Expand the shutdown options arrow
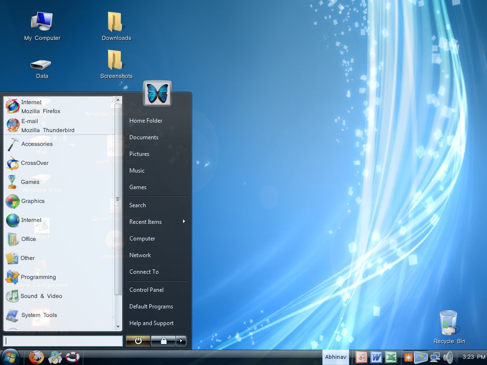Viewport: 487px width, 365px height. coord(181,341)
